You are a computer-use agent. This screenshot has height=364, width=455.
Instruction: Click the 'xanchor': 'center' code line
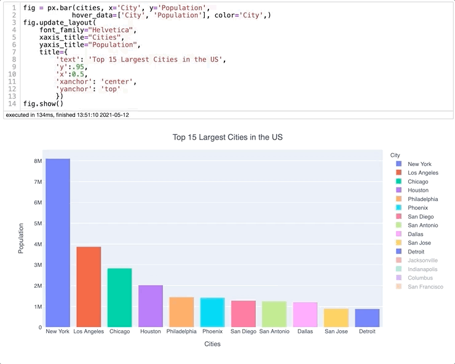pos(96,82)
